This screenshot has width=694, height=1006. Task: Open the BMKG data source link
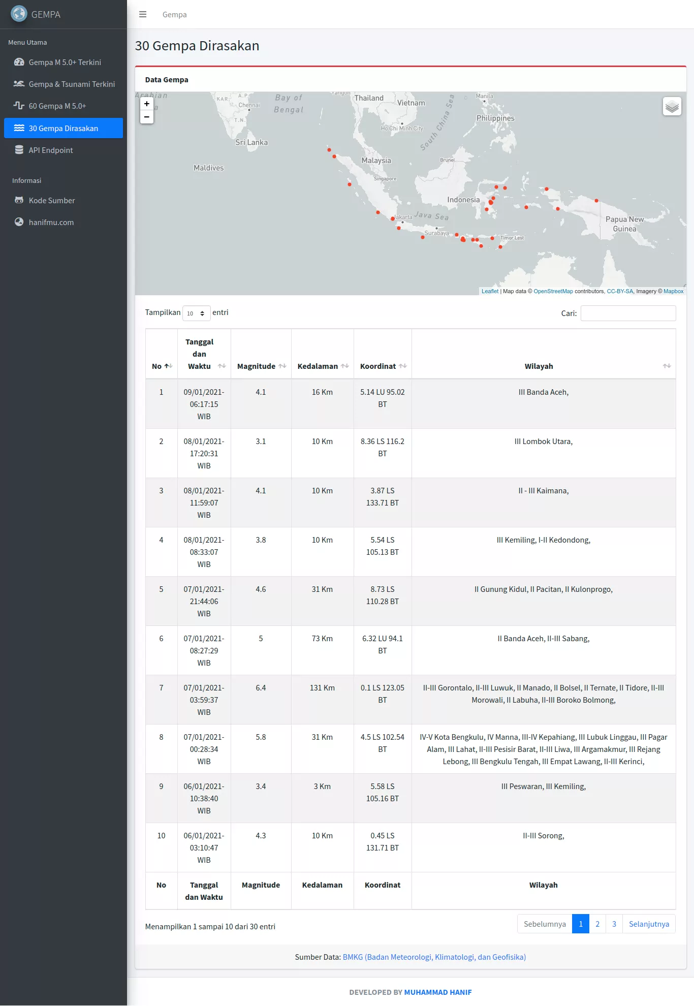pyautogui.click(x=434, y=957)
